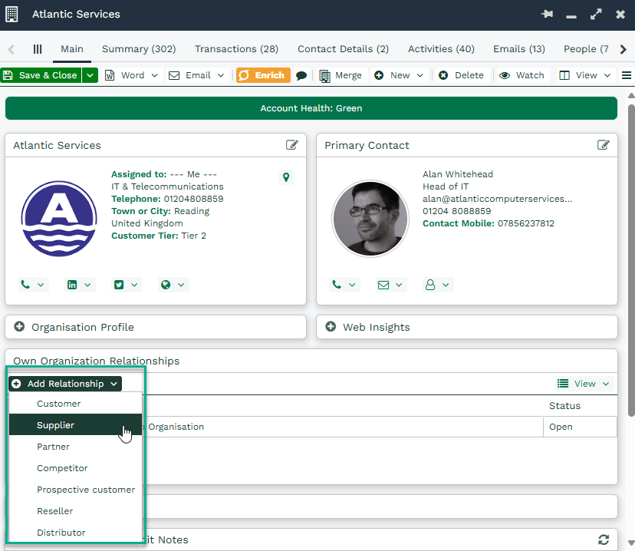
Task: Switch to the Transactions (28) tab
Action: click(236, 49)
